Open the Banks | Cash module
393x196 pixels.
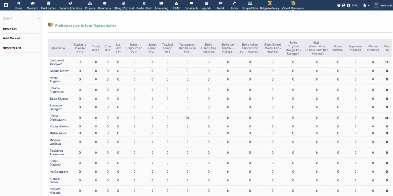(145, 5)
